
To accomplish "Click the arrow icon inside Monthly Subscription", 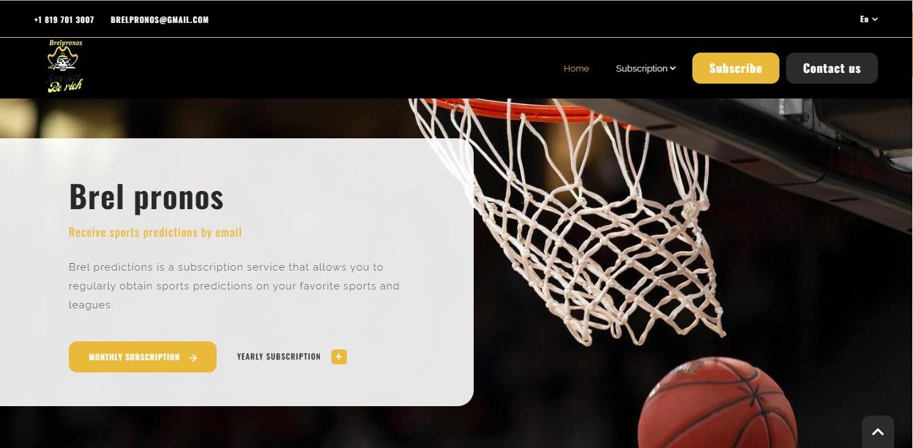I will 193,358.
